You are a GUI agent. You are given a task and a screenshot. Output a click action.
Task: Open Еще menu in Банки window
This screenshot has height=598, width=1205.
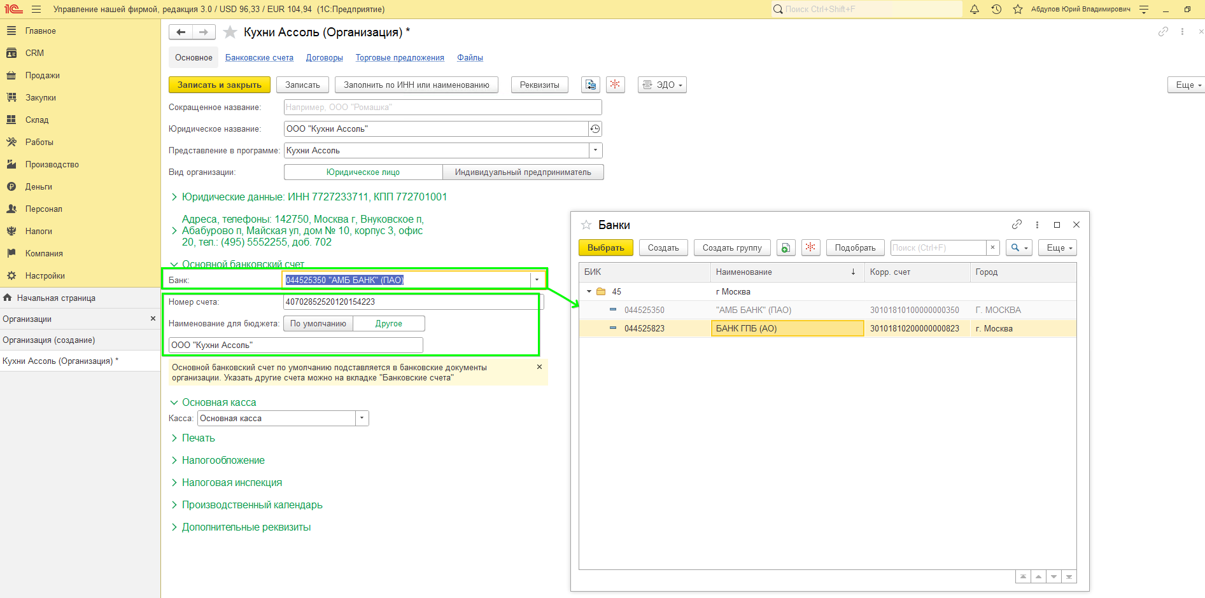tap(1057, 247)
